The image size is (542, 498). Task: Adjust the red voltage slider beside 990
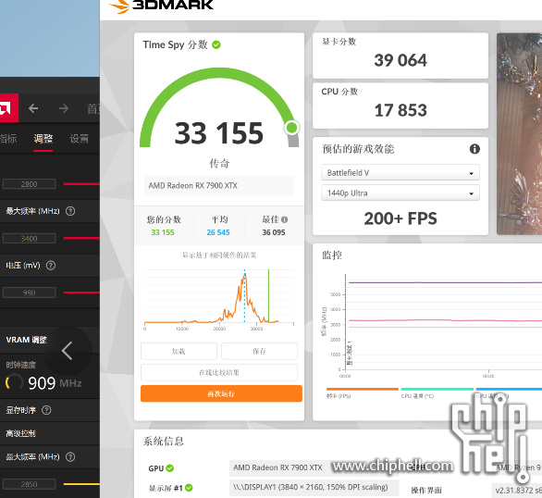pos(81,293)
